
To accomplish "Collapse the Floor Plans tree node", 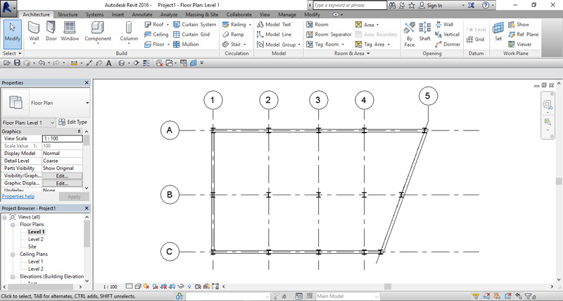I will coord(13,224).
